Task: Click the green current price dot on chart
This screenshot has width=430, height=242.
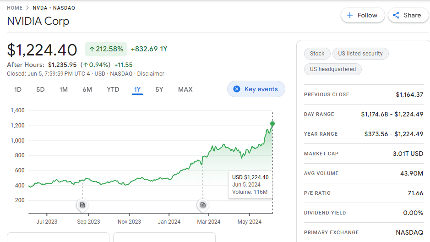Action: pyautogui.click(x=272, y=123)
